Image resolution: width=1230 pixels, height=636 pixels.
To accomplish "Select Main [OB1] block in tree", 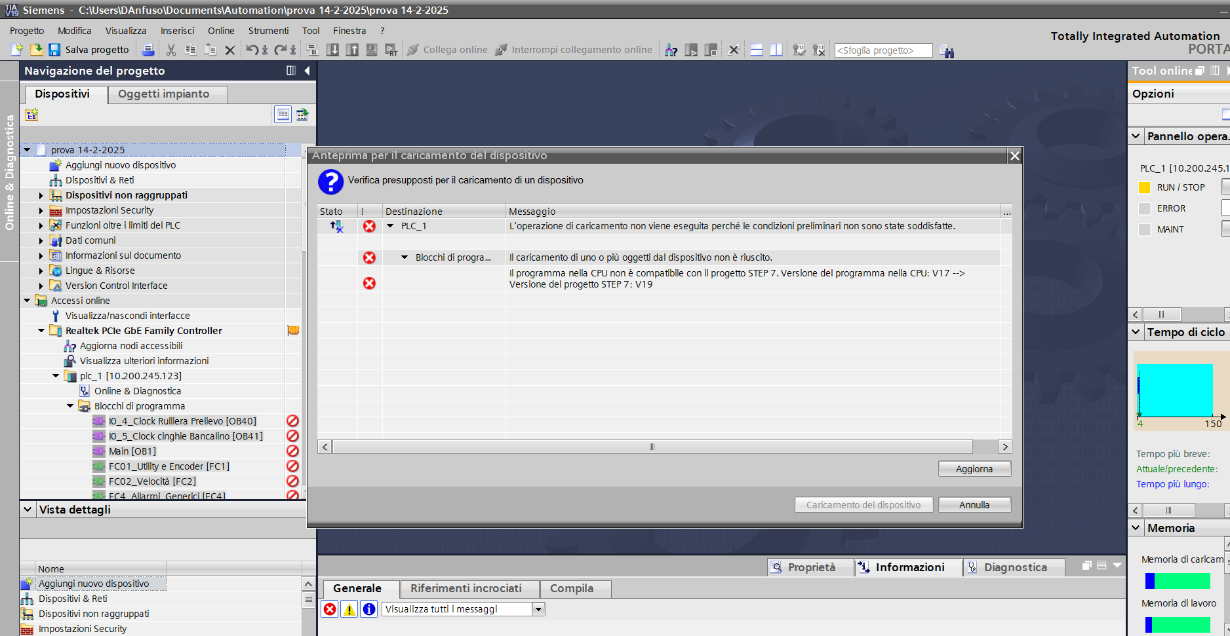I will (x=132, y=451).
